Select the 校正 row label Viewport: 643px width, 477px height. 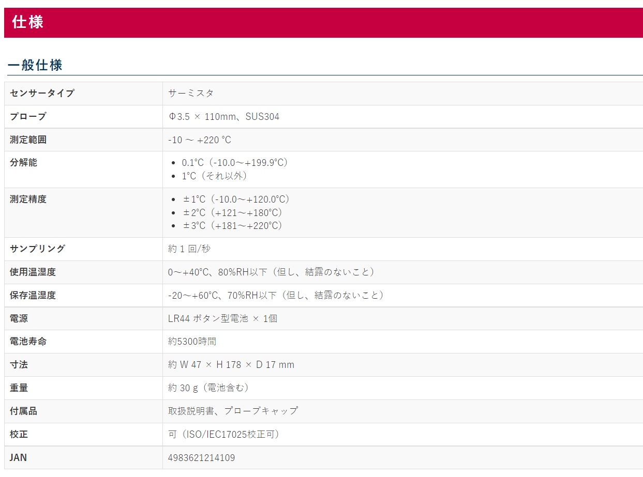click(19, 435)
